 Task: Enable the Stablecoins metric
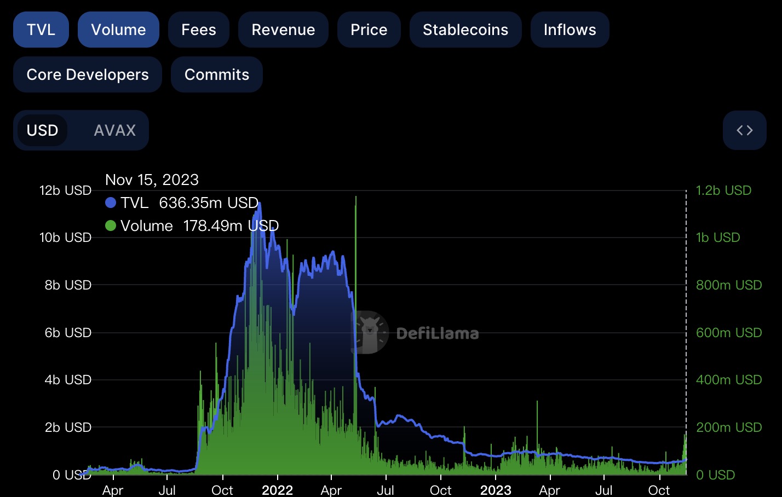click(x=465, y=30)
